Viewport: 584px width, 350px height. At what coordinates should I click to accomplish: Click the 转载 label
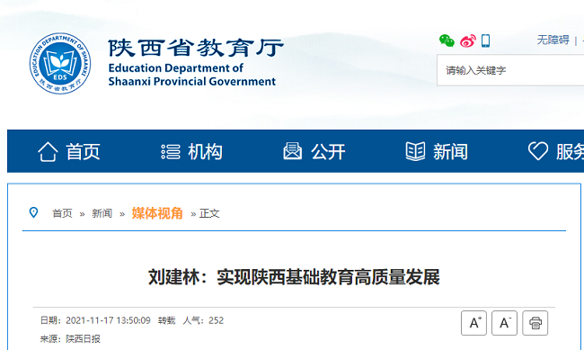point(166,320)
